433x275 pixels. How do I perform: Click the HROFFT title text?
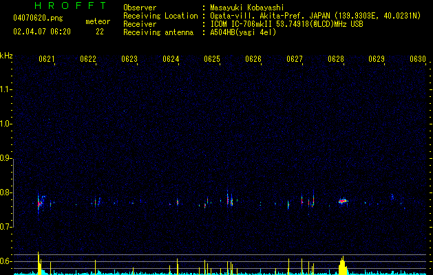(70, 5)
